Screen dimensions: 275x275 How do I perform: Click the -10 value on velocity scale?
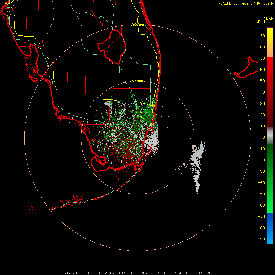pyautogui.click(x=261, y=149)
